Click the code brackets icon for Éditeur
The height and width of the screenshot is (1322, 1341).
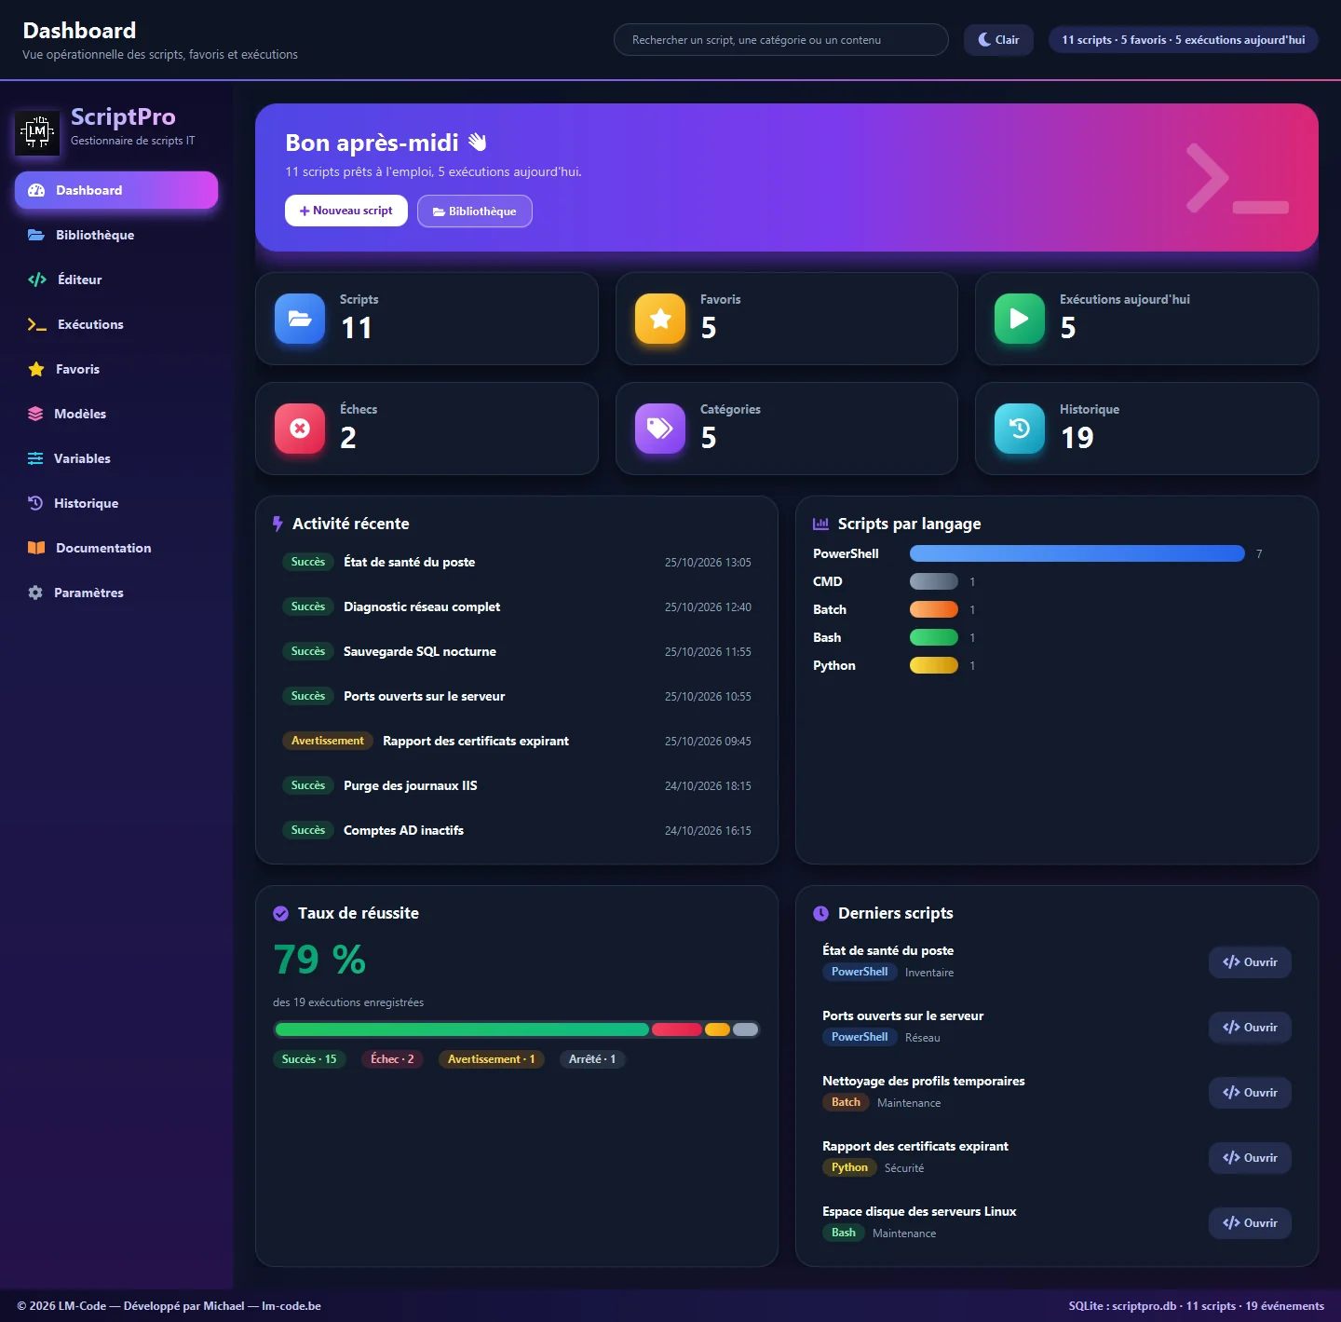(37, 279)
